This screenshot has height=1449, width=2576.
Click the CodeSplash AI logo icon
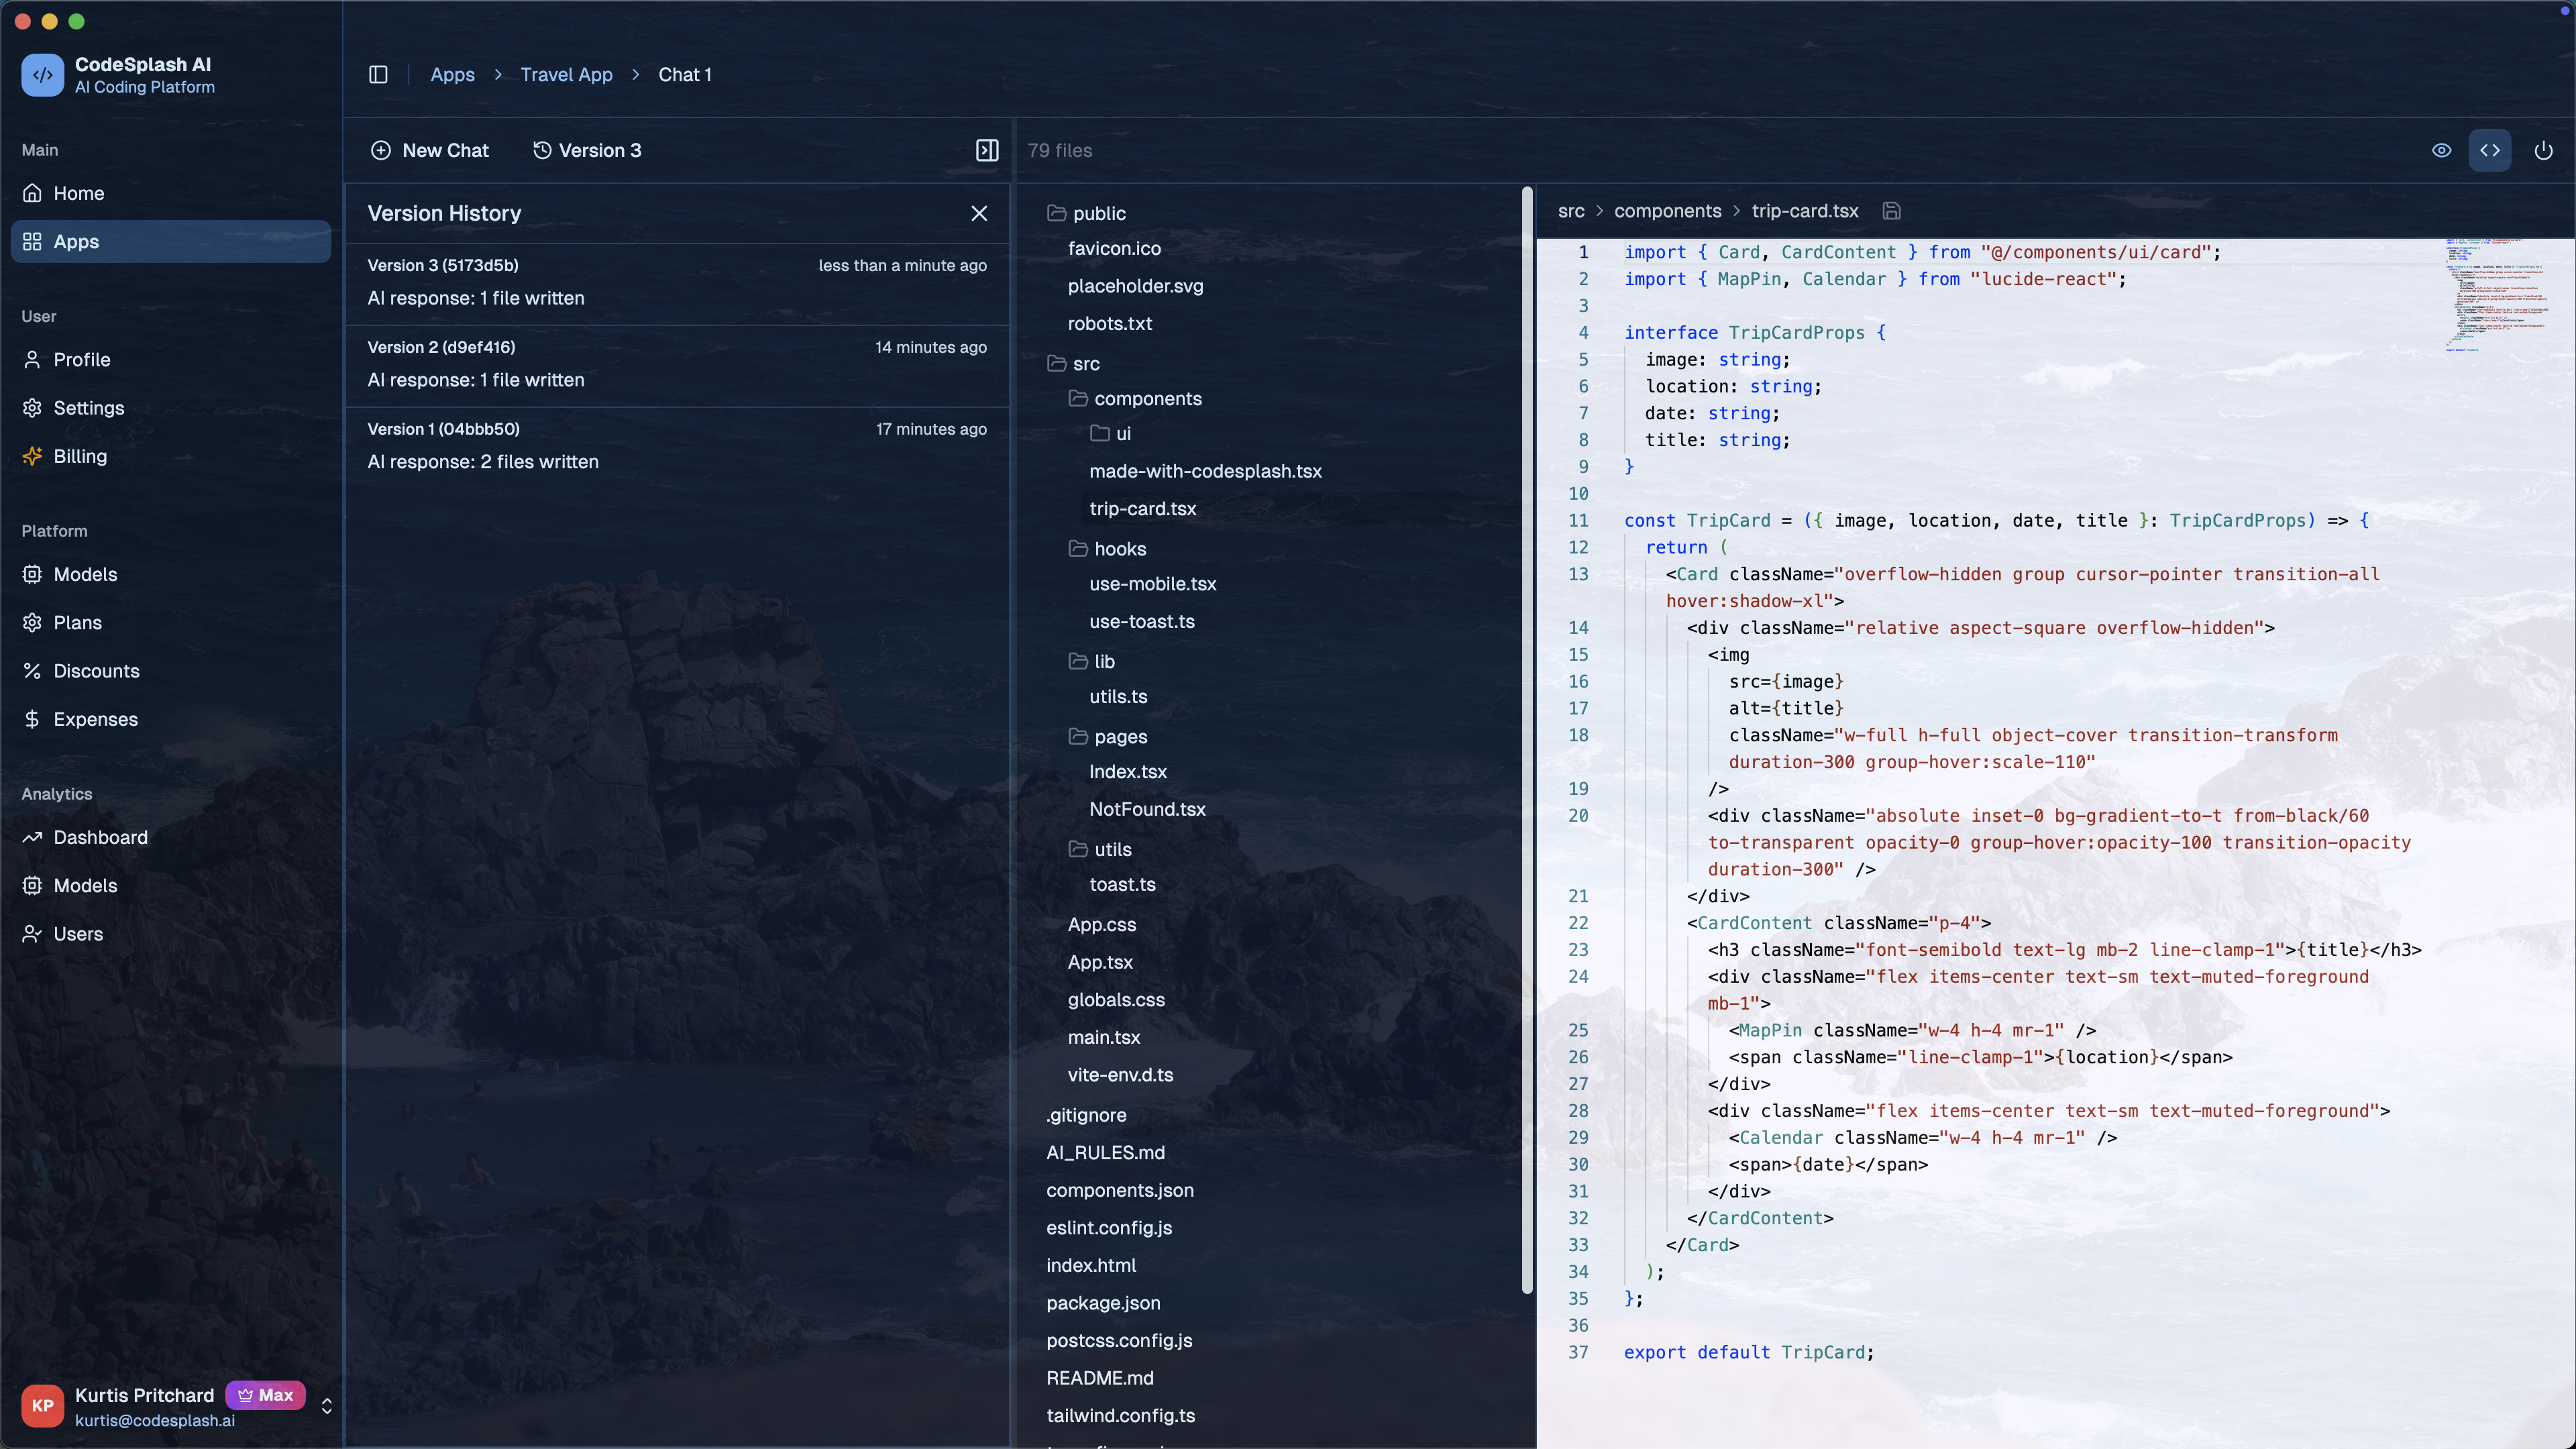coord(43,75)
